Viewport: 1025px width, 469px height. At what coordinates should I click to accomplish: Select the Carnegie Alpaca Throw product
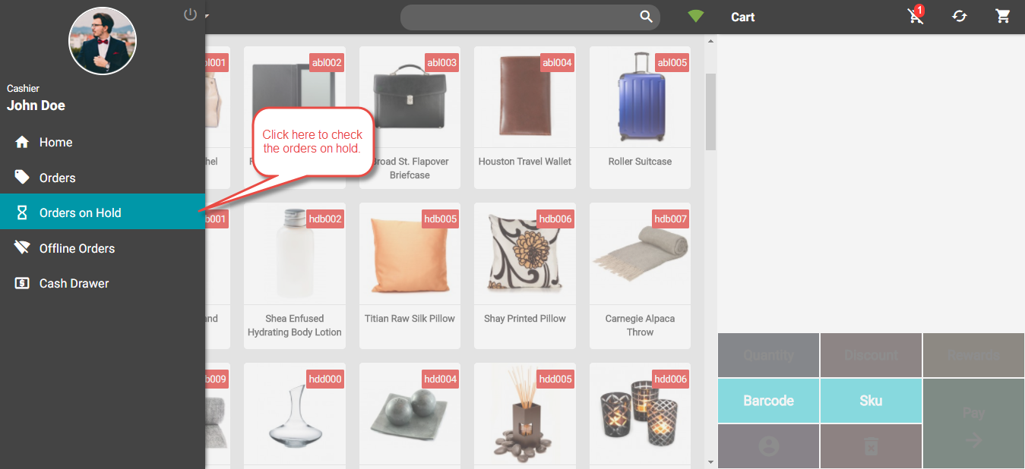640,276
